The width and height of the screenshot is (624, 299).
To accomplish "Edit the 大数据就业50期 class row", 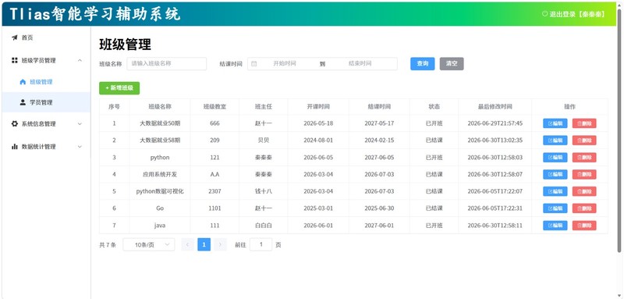I will click(x=555, y=123).
